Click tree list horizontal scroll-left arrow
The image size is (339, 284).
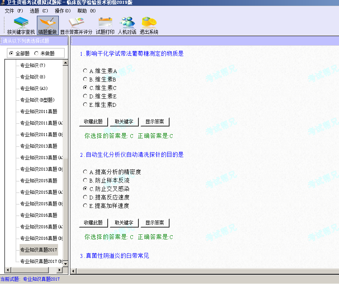coord(8,270)
